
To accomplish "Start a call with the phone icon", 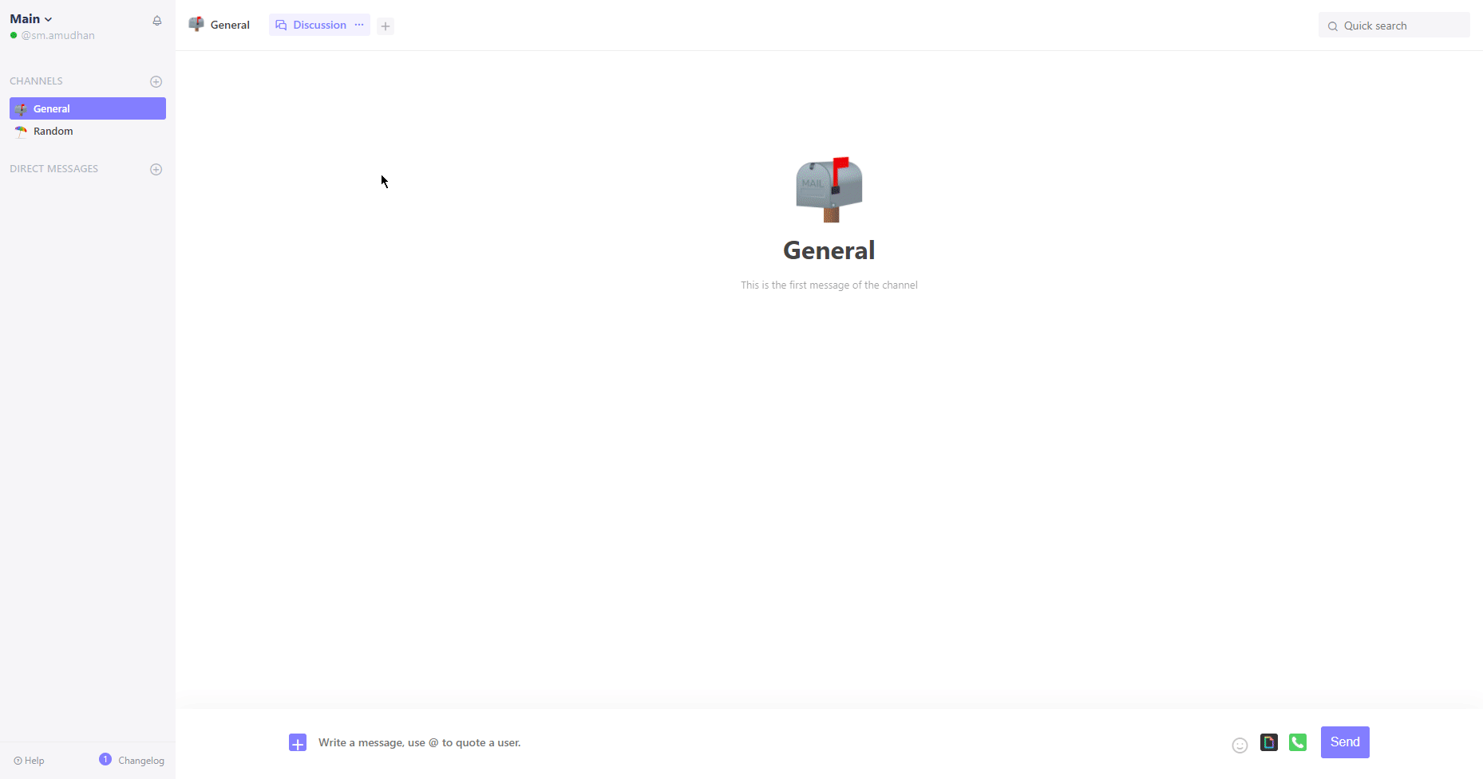I will click(1298, 742).
